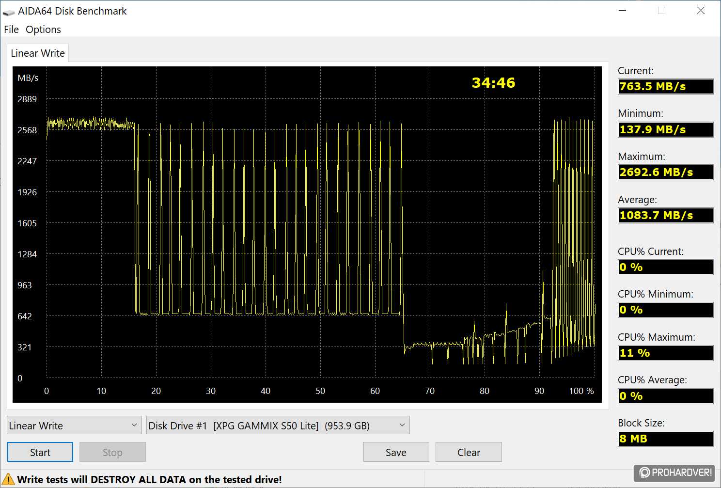Click the CPU% Current value field
The width and height of the screenshot is (721, 488).
[x=665, y=267]
